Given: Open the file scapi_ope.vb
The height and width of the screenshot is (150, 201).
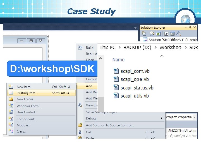Looking at the screenshot, I should pyautogui.click(x=131, y=79).
